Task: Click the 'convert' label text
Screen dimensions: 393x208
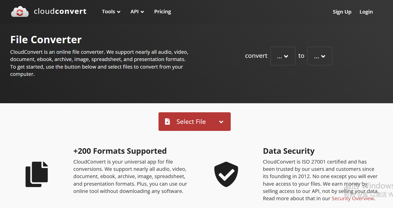Action: point(256,56)
